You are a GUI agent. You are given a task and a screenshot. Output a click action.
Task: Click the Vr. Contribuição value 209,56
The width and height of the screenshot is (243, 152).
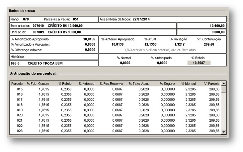tap(209, 44)
